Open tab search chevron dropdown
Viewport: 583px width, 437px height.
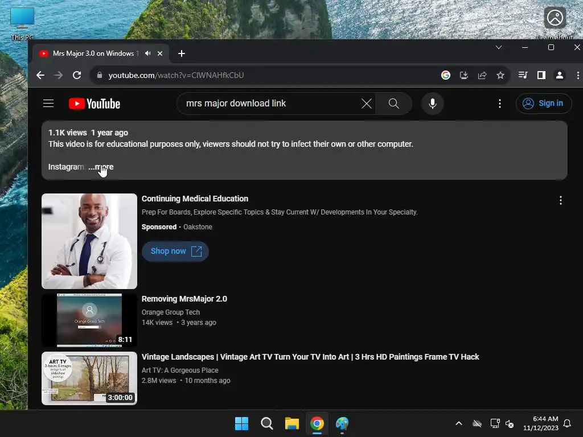pos(499,48)
